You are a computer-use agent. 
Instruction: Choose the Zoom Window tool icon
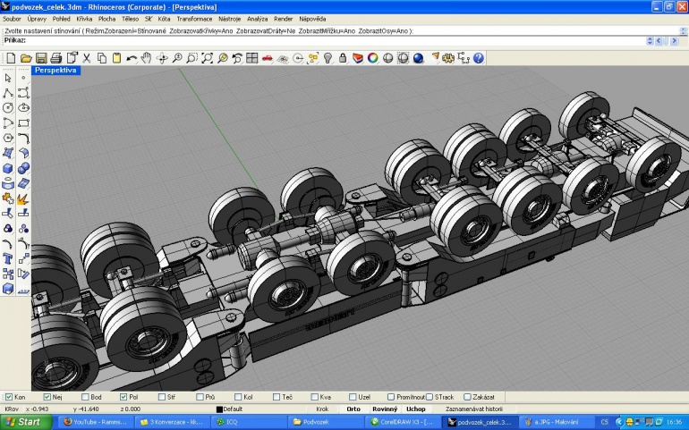pyautogui.click(x=192, y=58)
